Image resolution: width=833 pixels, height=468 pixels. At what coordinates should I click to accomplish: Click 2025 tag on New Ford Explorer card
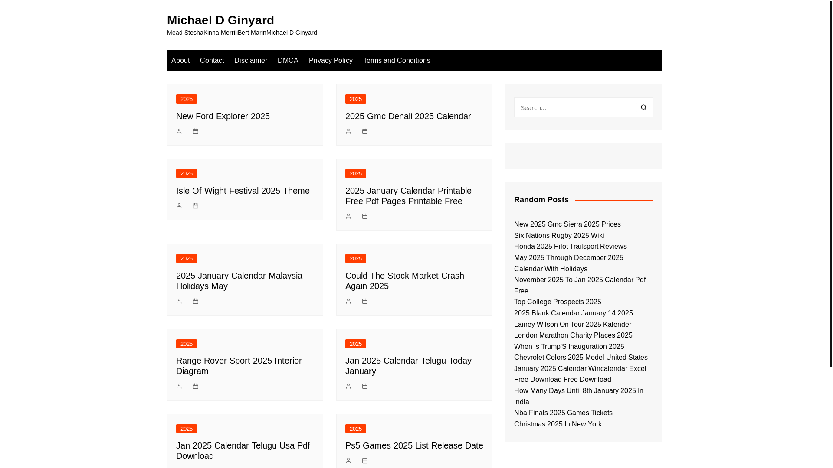click(187, 99)
